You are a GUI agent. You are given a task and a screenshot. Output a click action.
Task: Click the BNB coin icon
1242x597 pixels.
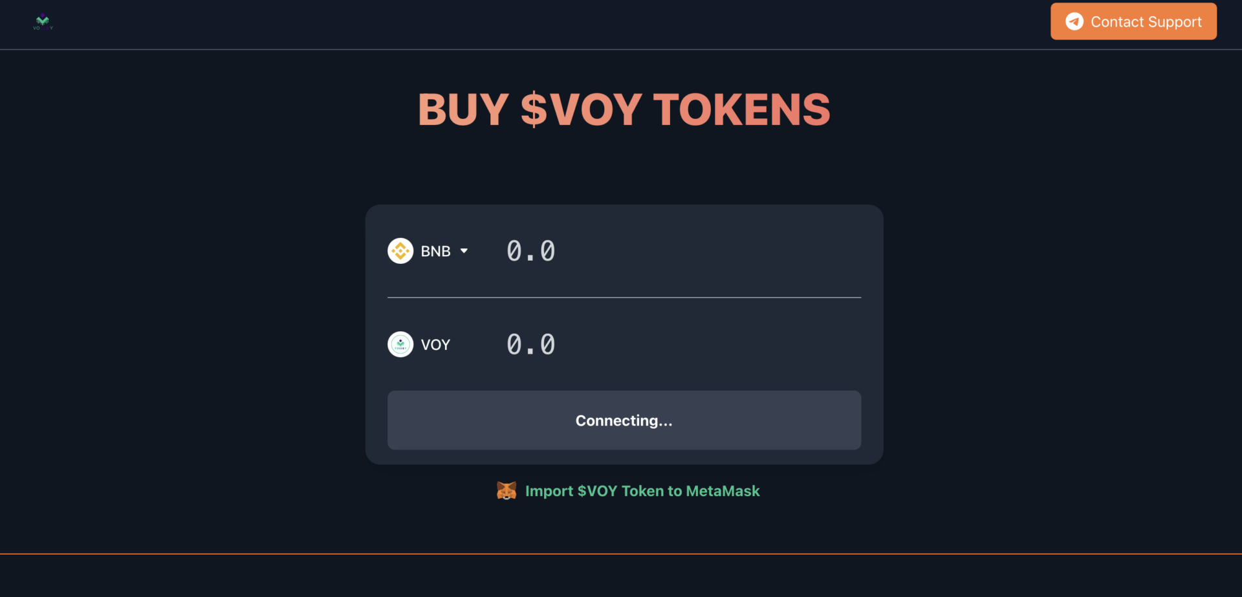coord(400,251)
